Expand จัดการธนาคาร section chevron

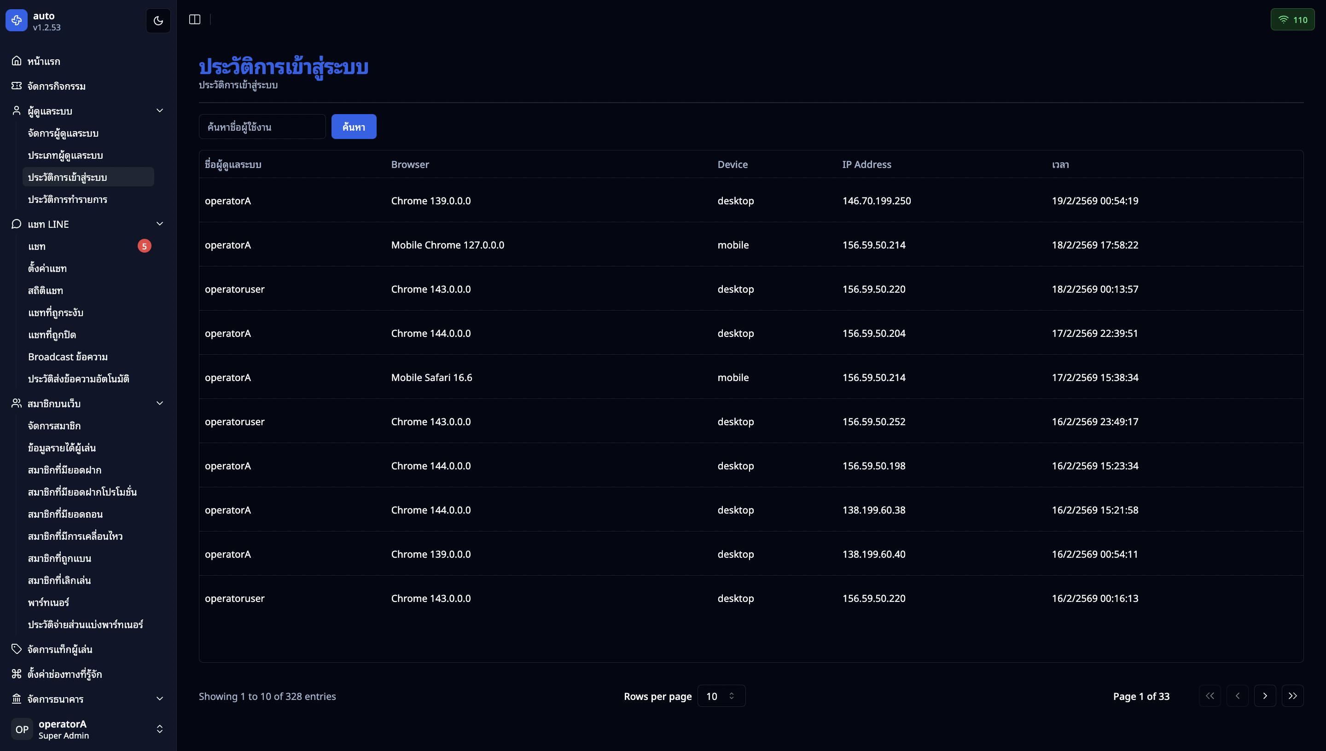coord(159,699)
